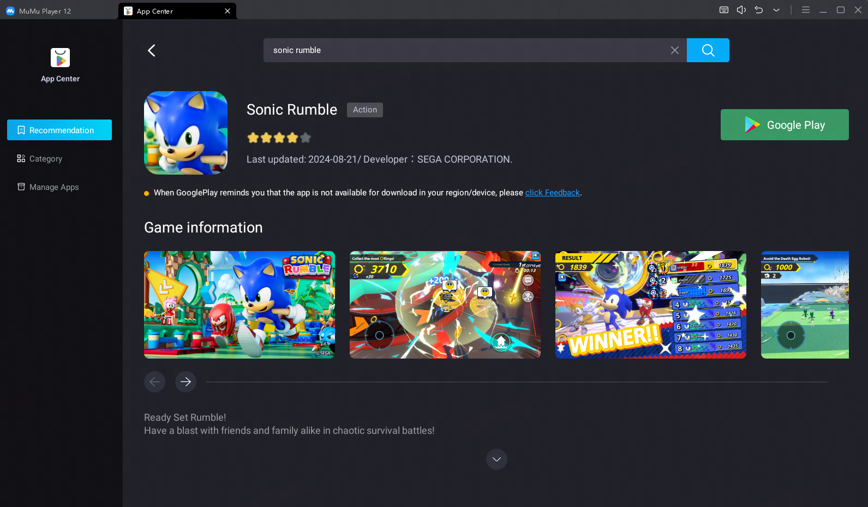The height and width of the screenshot is (507, 868).
Task: Clear the search field with the X icon
Action: (x=675, y=50)
